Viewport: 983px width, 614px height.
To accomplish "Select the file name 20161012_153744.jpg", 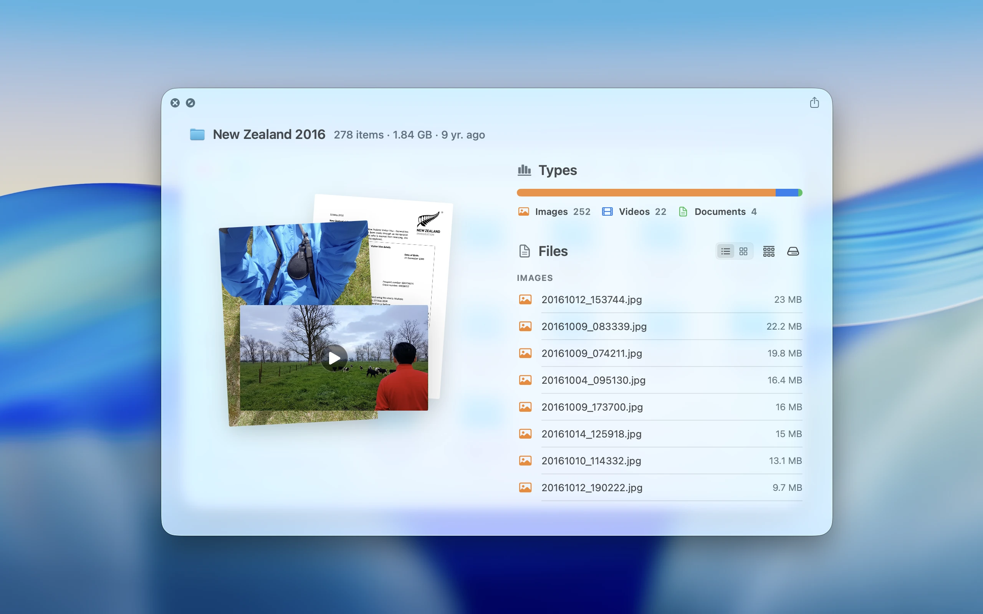I will coord(591,300).
